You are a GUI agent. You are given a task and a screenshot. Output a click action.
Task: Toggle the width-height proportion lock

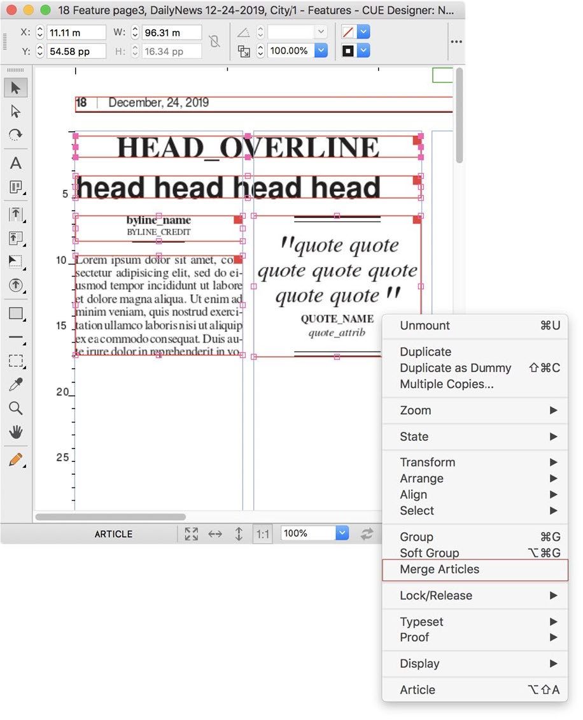click(214, 41)
